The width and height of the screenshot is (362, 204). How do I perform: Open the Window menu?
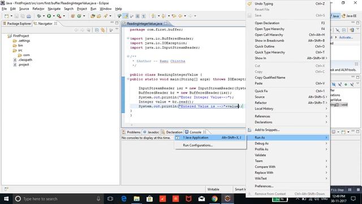pyautogui.click(x=106, y=9)
